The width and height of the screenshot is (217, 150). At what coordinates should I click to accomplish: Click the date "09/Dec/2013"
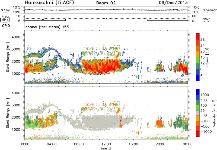point(173,2)
